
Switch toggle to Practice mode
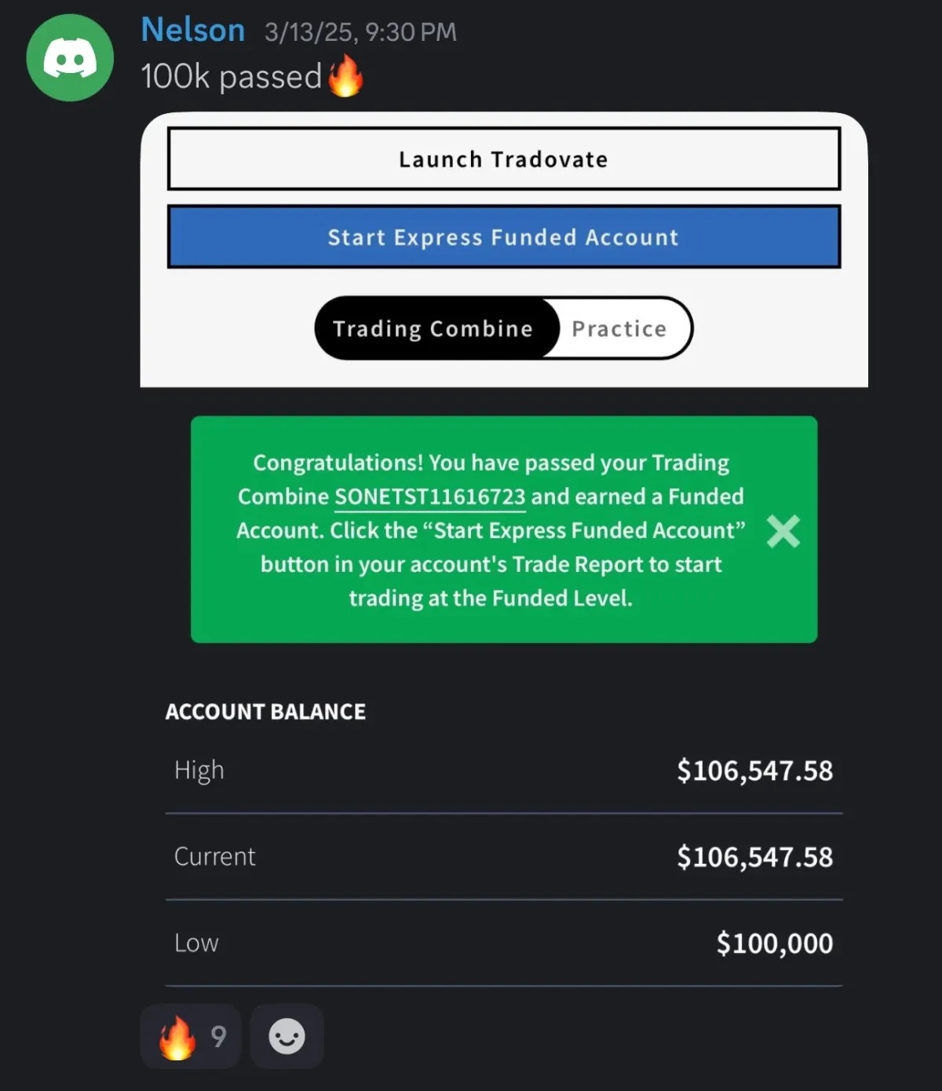[x=619, y=328]
